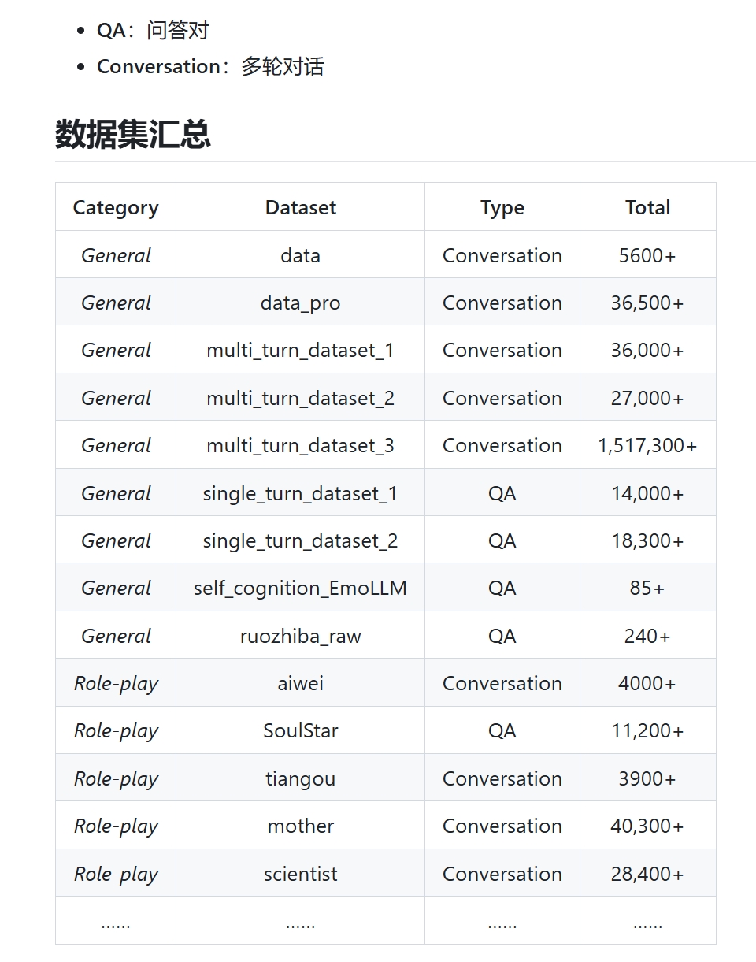Click the Dataset column header
The height and width of the screenshot is (962, 756).
pyautogui.click(x=300, y=207)
